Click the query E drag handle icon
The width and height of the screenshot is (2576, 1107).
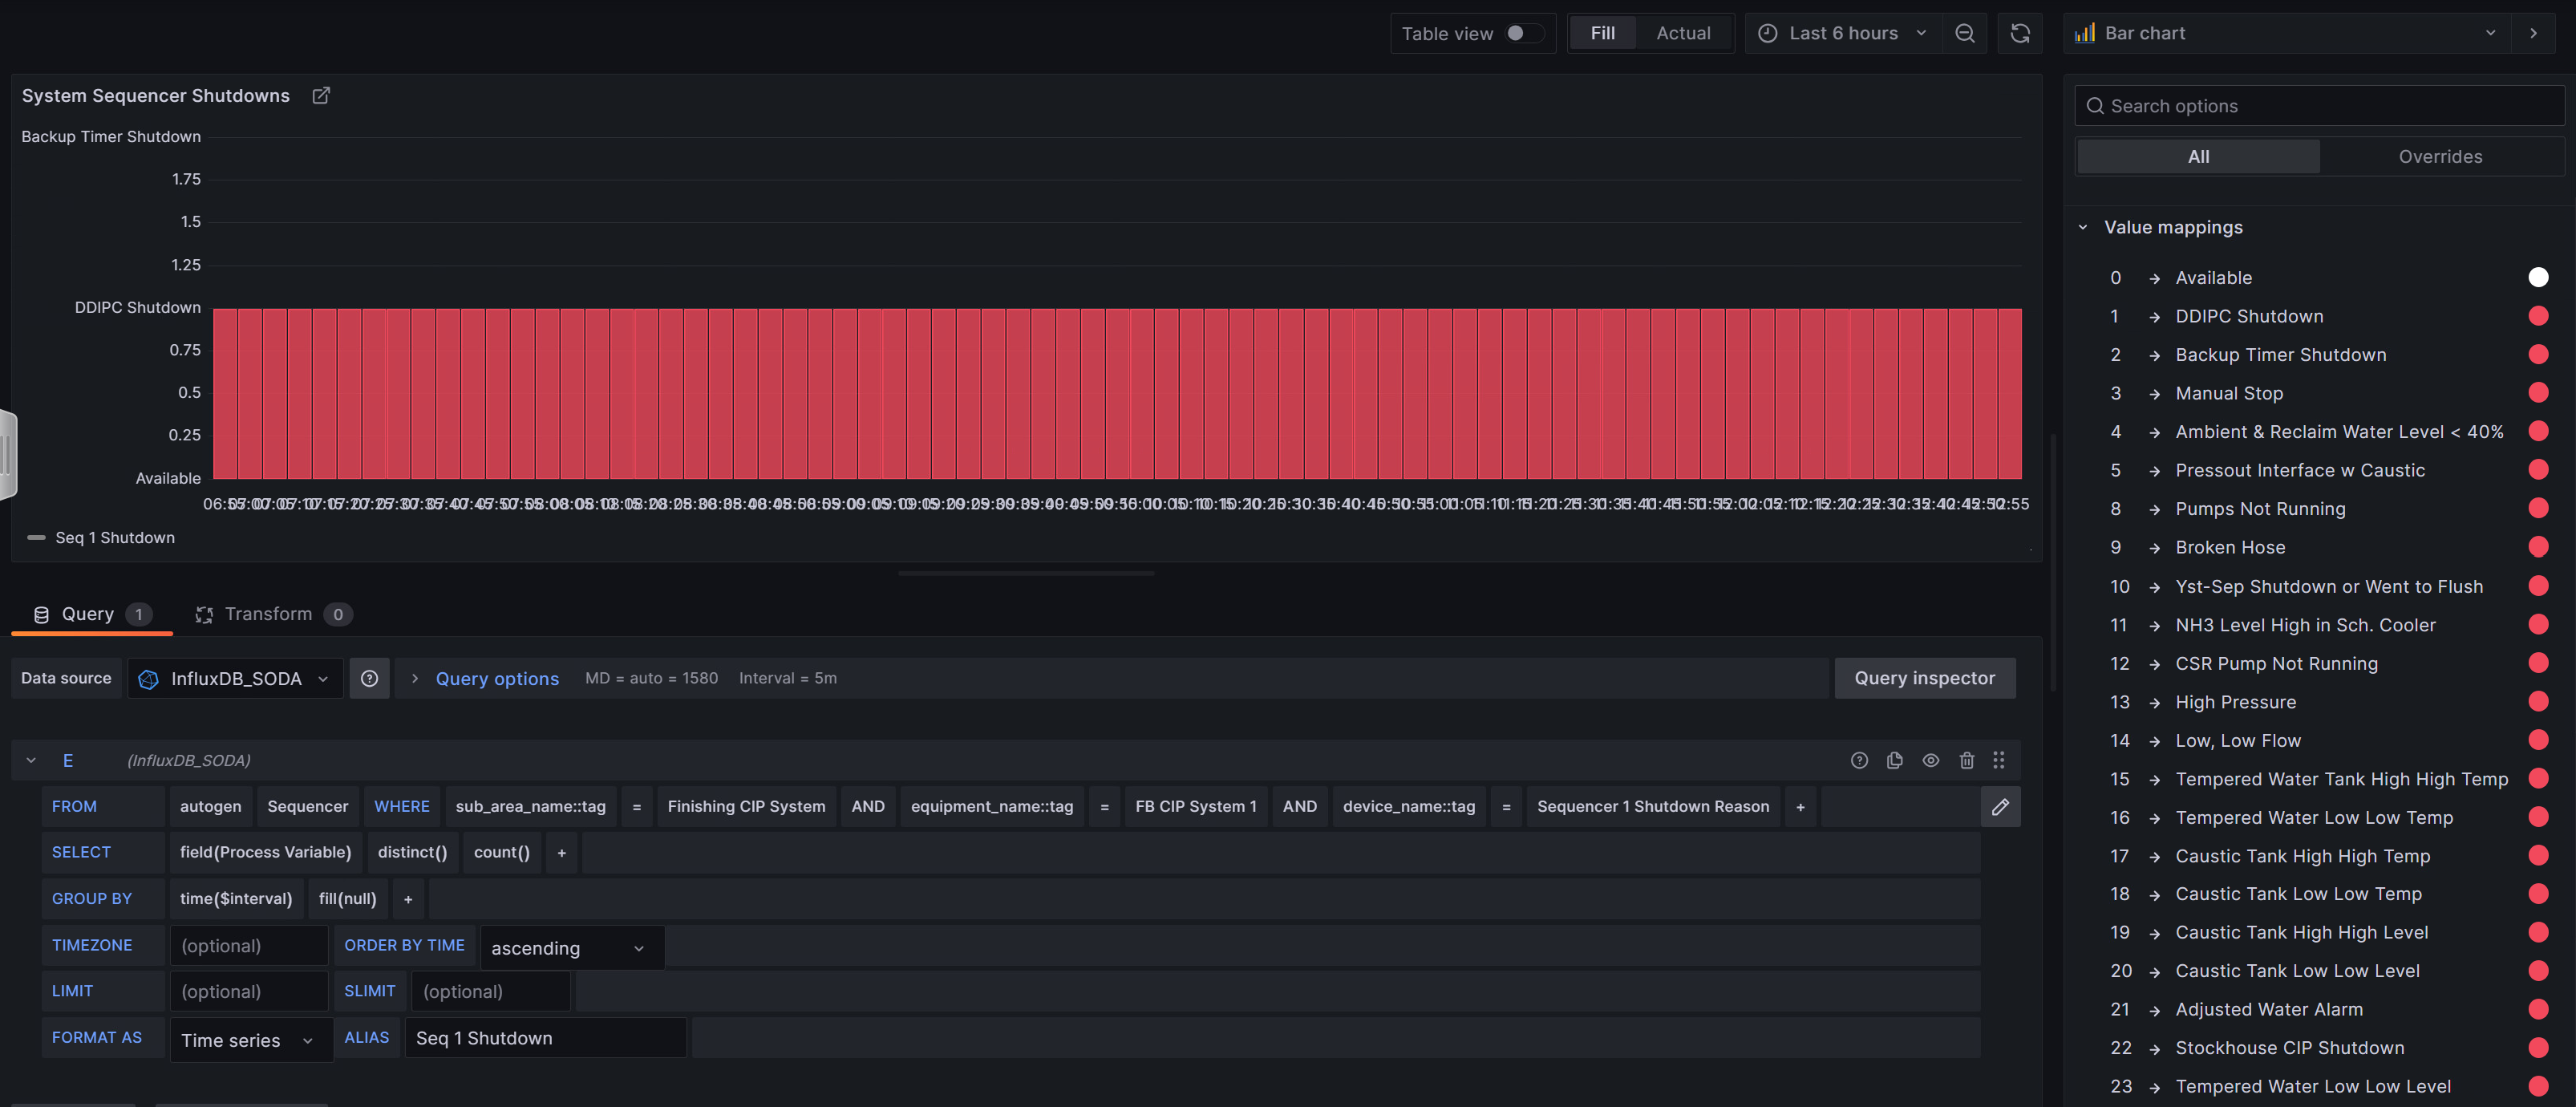[1998, 760]
